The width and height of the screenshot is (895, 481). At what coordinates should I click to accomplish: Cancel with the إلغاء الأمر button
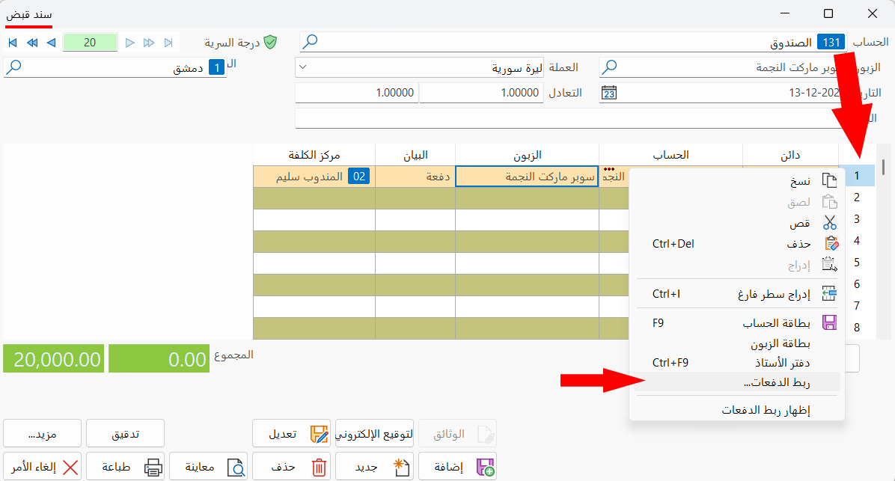pos(43,465)
